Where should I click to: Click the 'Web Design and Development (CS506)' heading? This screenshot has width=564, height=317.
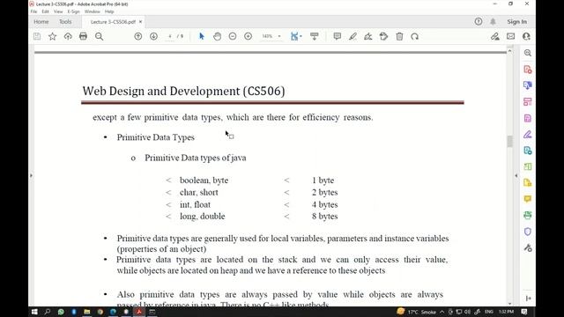pyautogui.click(x=184, y=91)
